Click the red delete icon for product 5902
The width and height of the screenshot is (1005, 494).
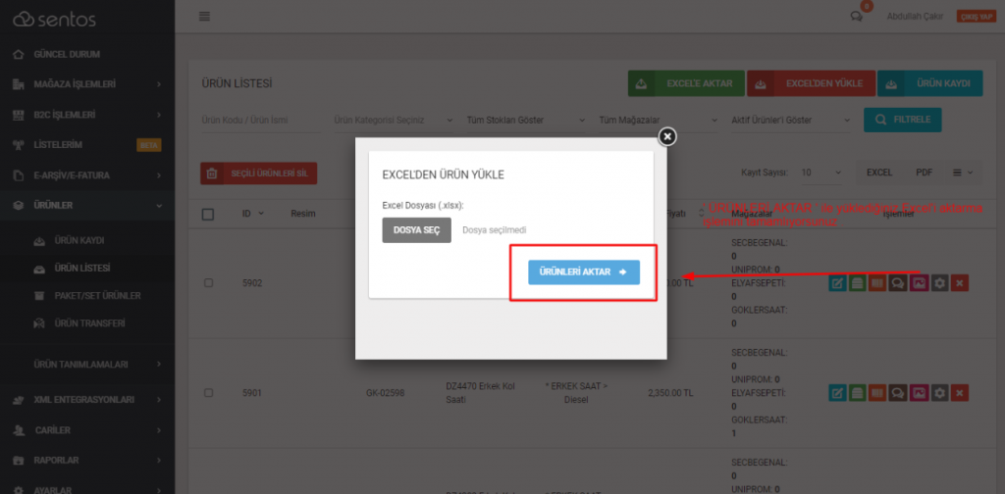(960, 282)
